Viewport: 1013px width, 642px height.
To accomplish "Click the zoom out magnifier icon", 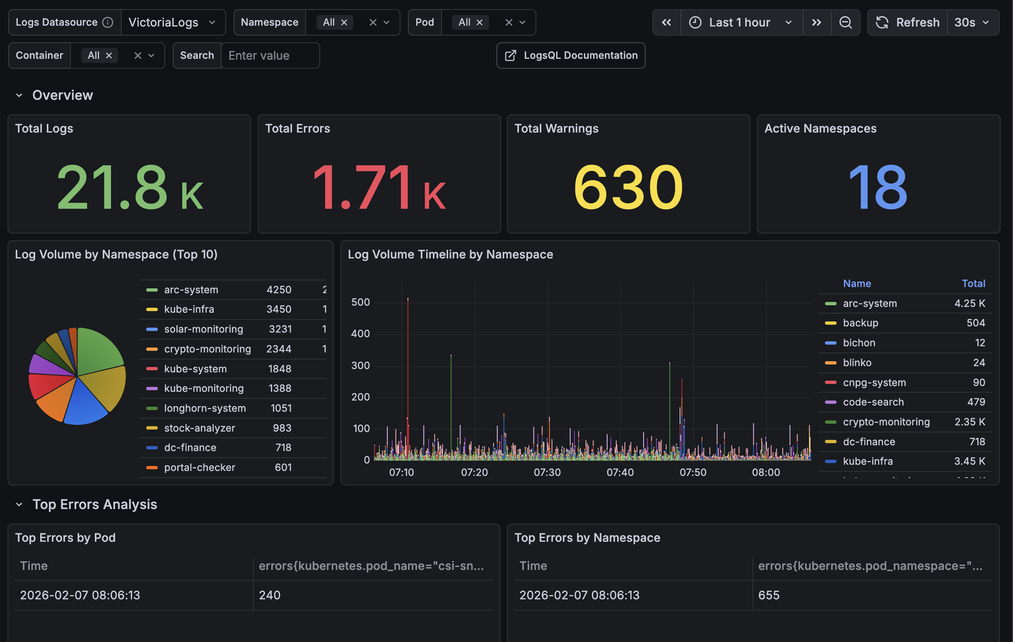I will [x=846, y=22].
